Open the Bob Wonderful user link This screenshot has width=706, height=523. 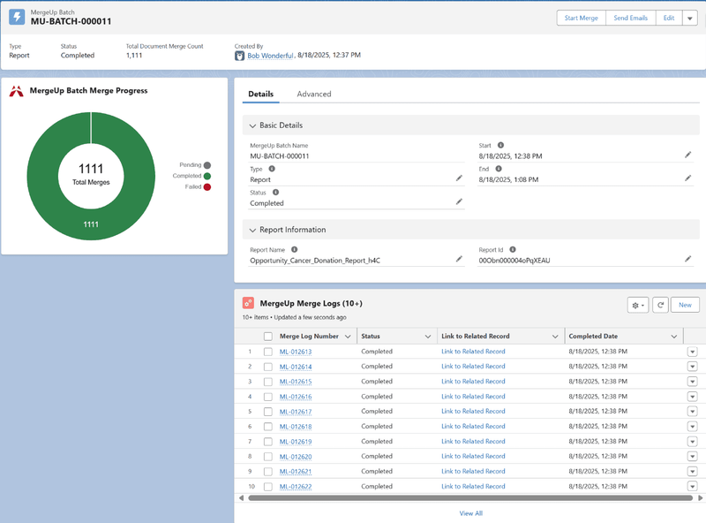pos(270,55)
